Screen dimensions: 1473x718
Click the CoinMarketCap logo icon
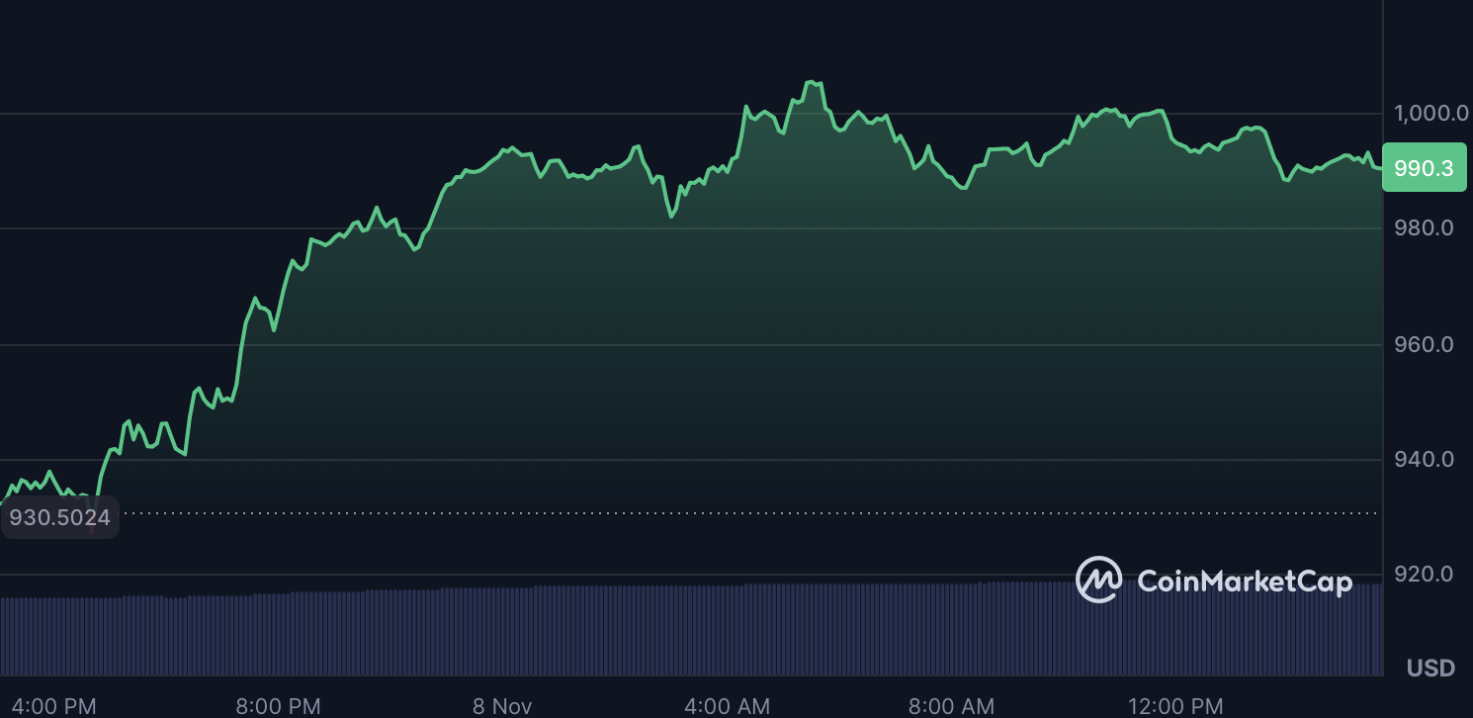1100,582
